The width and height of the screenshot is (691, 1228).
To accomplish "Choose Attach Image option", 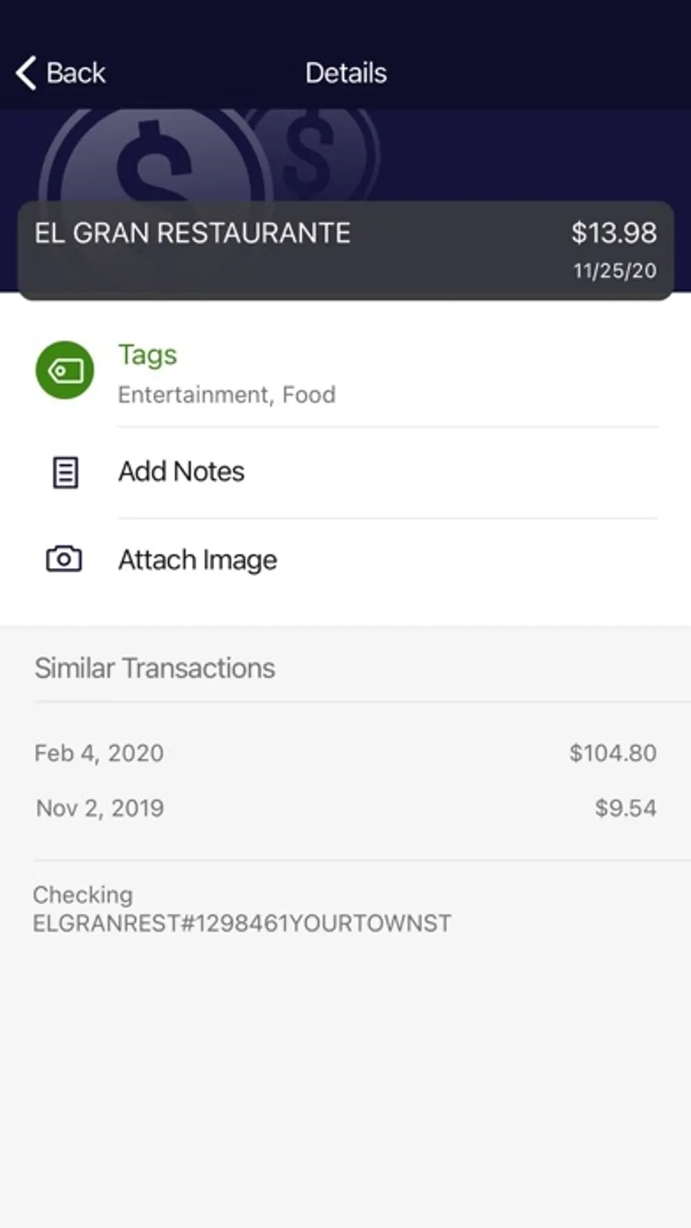I will pos(197,559).
